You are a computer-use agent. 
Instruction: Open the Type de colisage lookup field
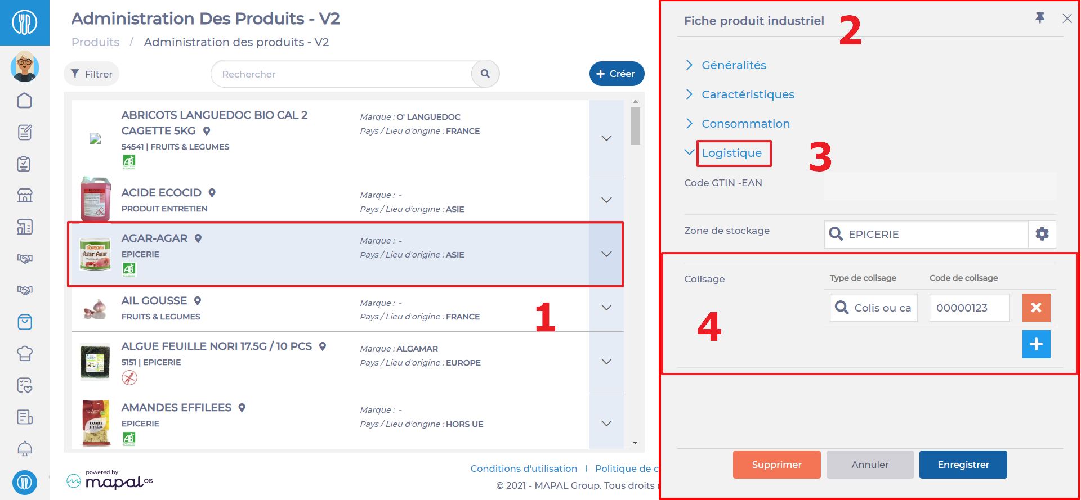(874, 308)
